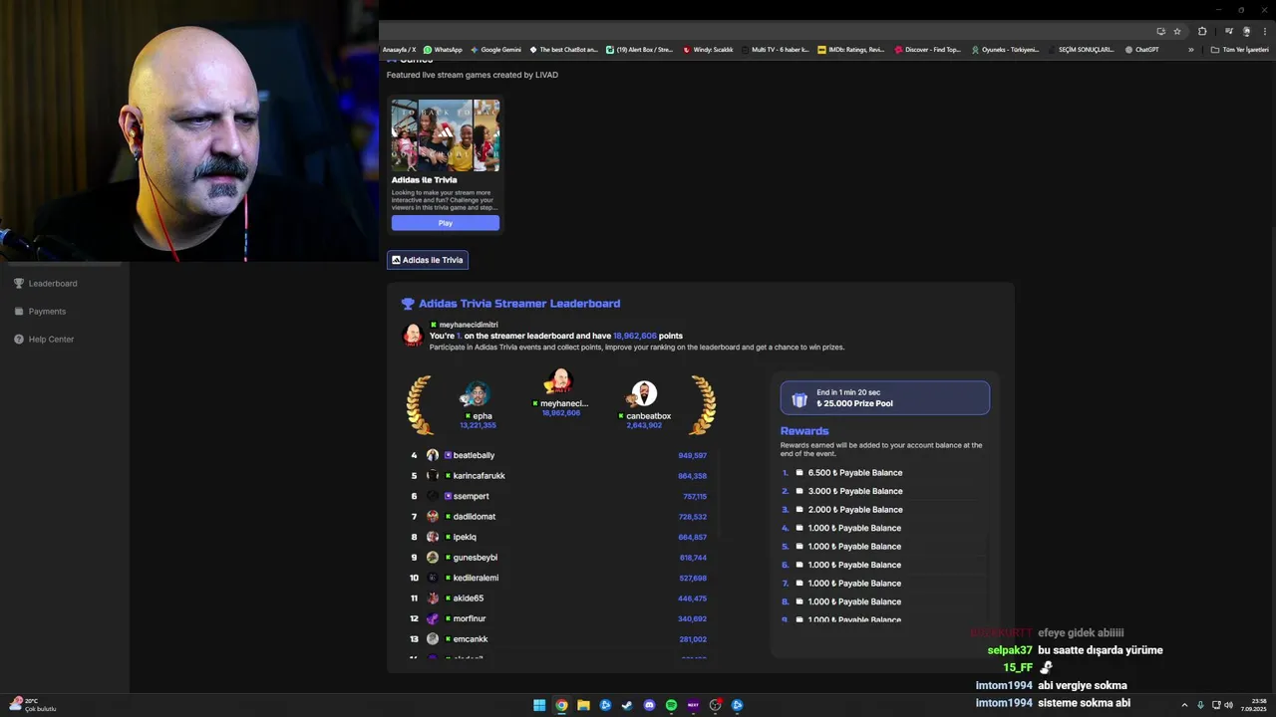Click the 25.000 Prize Pool banner

pyautogui.click(x=885, y=397)
